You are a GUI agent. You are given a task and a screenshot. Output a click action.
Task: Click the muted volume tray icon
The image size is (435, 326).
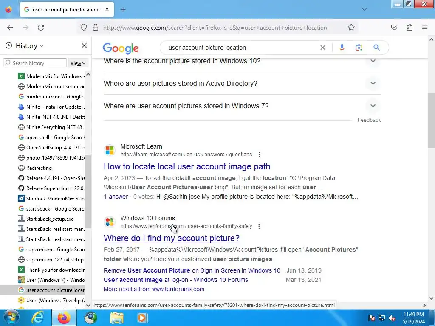click(x=392, y=318)
